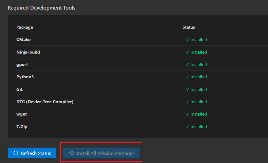Click the green checkmark in the Python3 row

[187, 77]
